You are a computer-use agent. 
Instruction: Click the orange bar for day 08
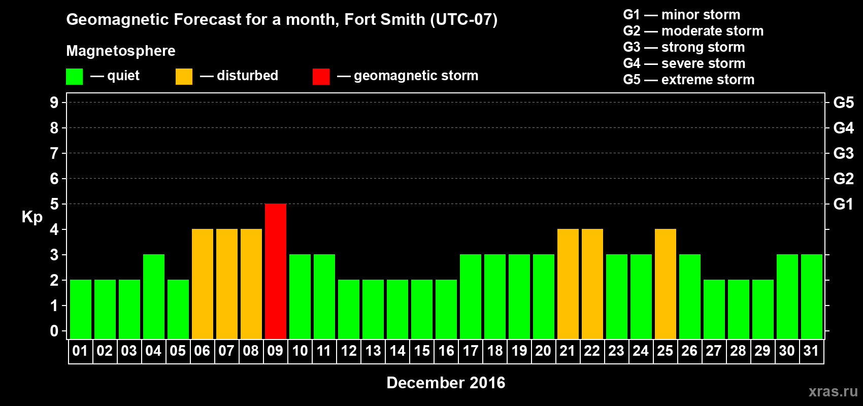[x=251, y=284]
